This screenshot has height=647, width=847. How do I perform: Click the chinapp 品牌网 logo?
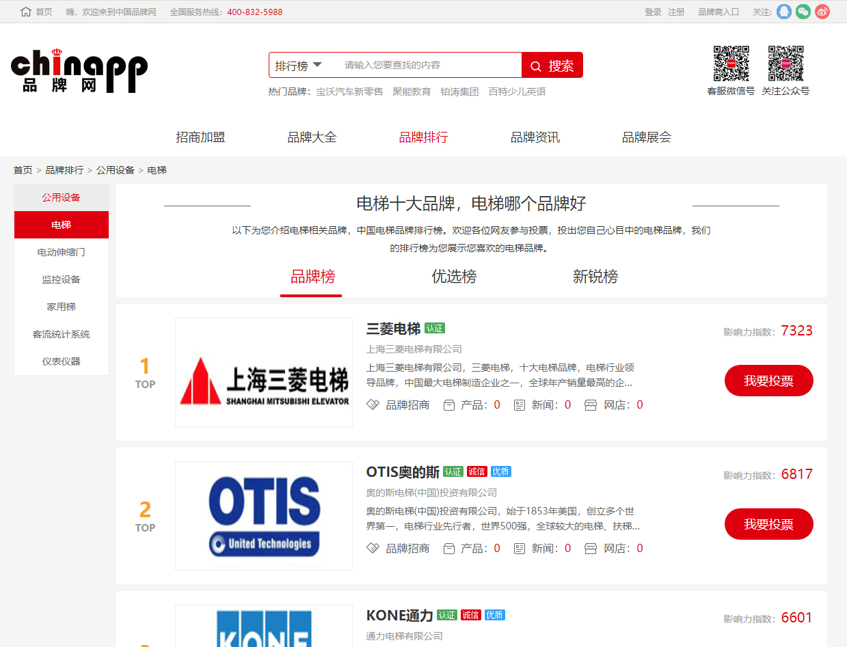(x=79, y=70)
